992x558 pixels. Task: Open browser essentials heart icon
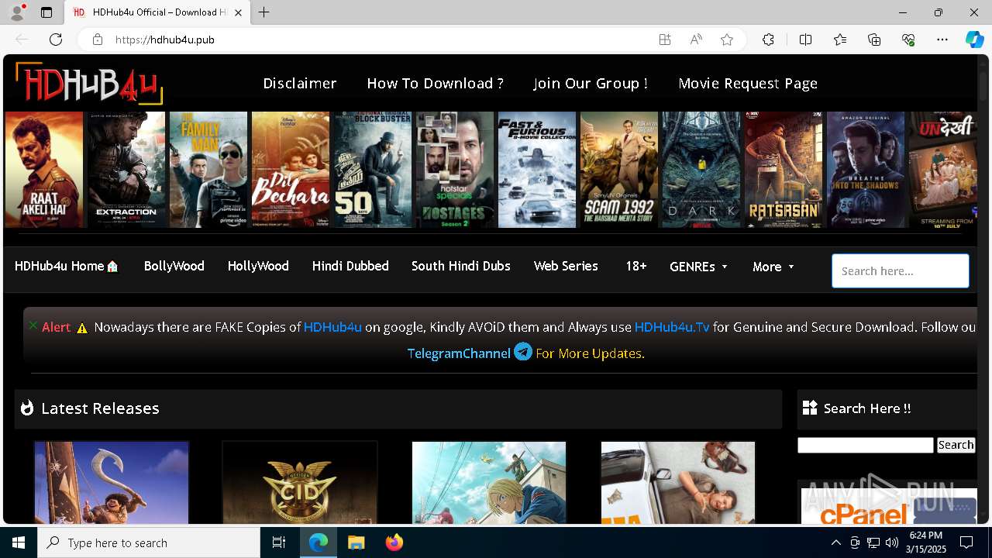908,40
